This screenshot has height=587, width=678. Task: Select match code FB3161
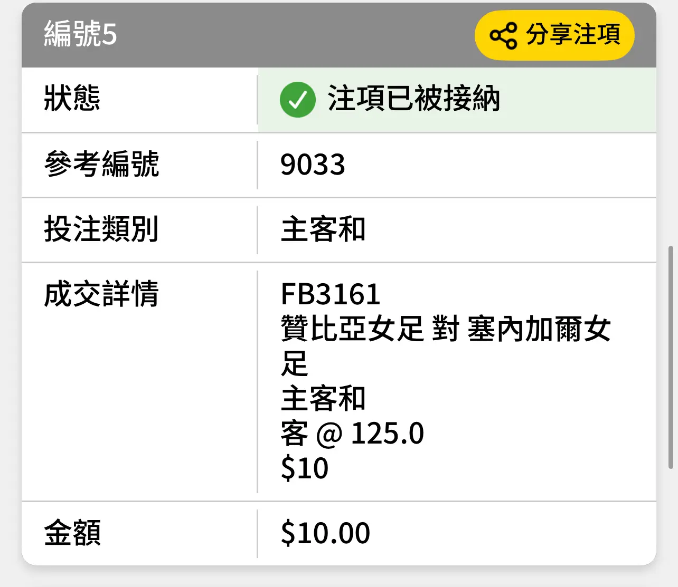(330, 294)
